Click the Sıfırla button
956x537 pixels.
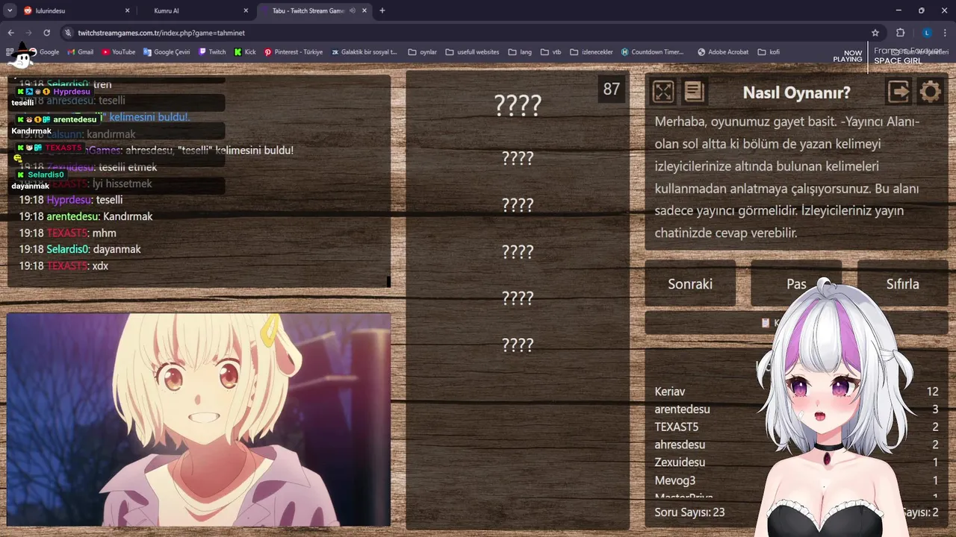(902, 283)
